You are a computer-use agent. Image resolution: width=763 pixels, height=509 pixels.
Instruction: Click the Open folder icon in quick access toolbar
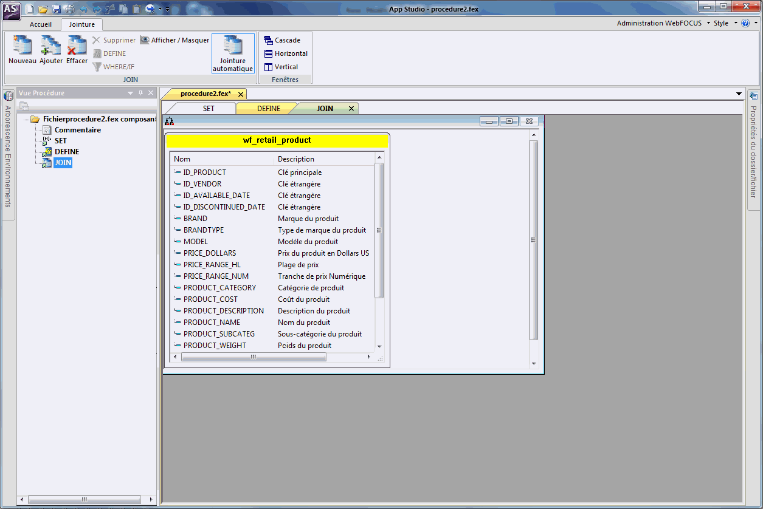point(43,9)
